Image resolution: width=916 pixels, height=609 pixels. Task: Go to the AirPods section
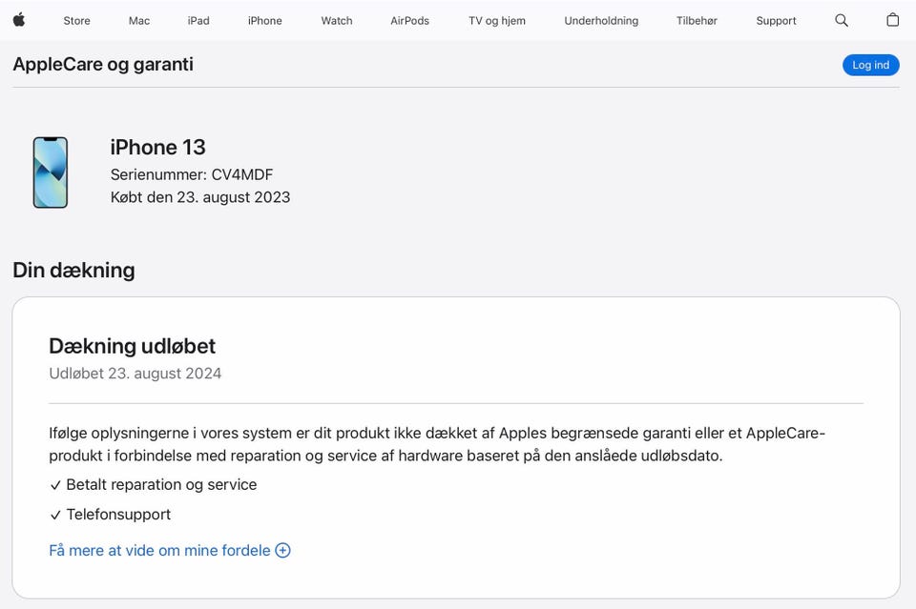(410, 21)
